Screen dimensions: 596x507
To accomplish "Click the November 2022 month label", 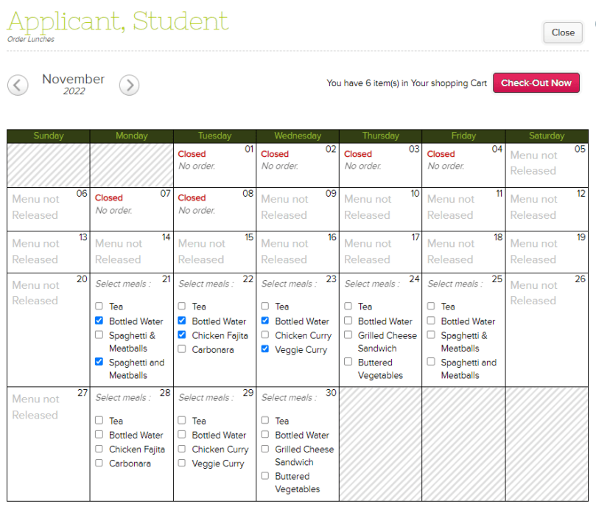I will [x=73, y=80].
